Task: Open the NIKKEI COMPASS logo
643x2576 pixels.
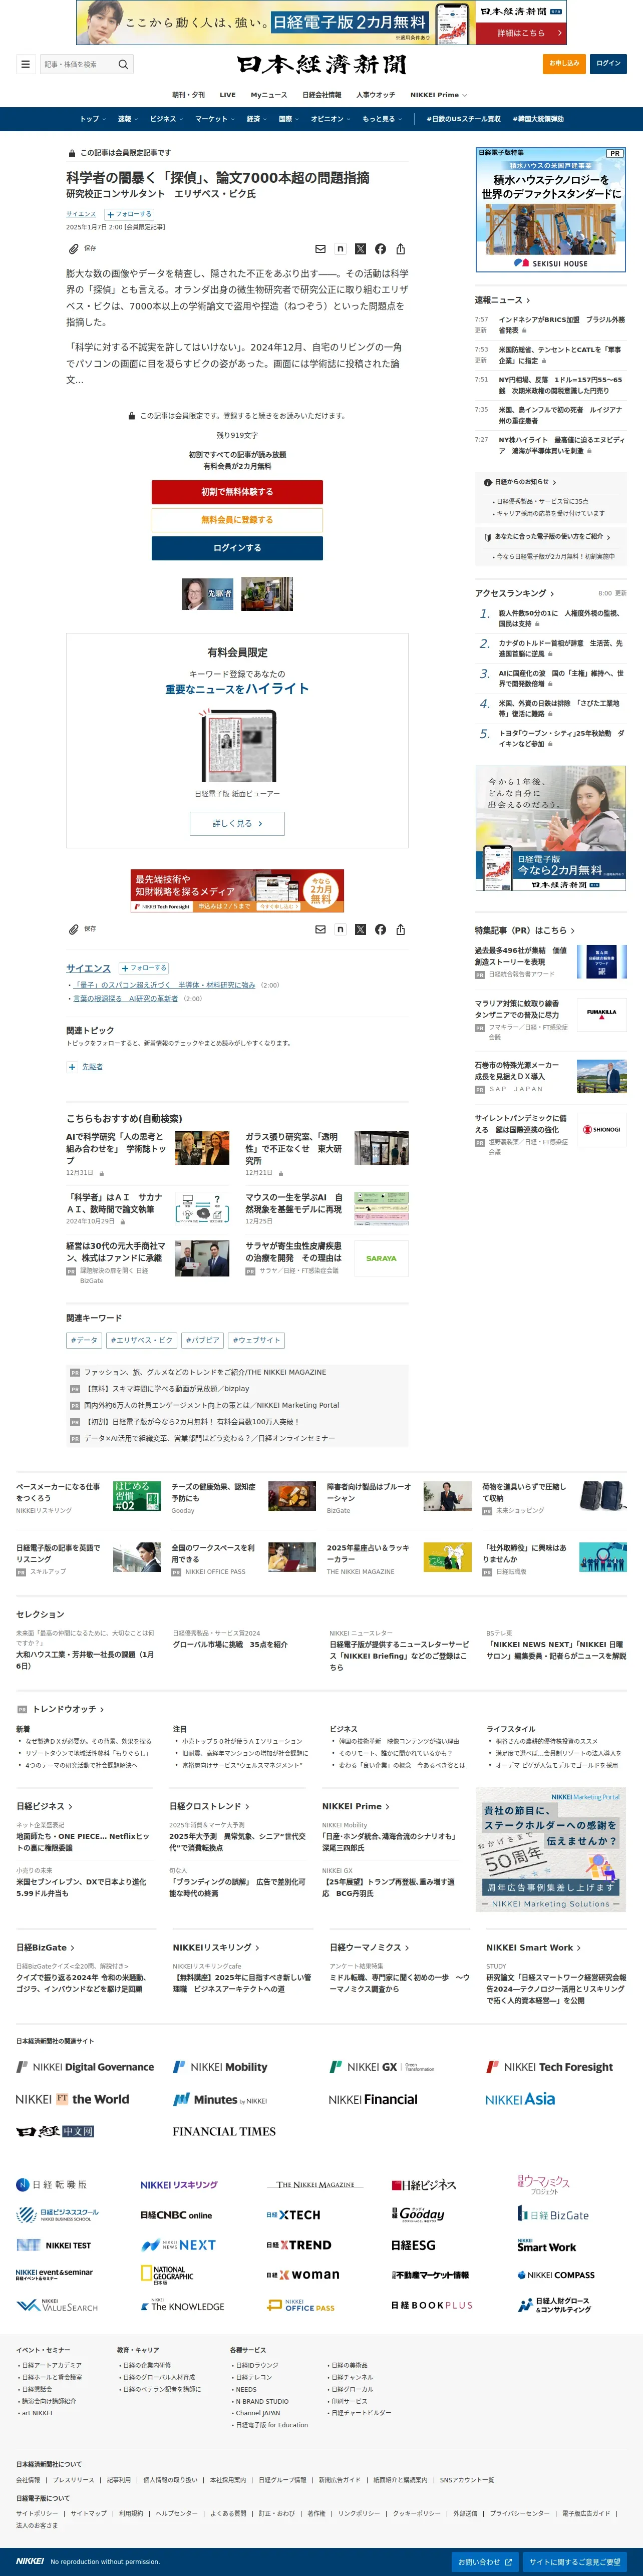Action: point(556,2275)
